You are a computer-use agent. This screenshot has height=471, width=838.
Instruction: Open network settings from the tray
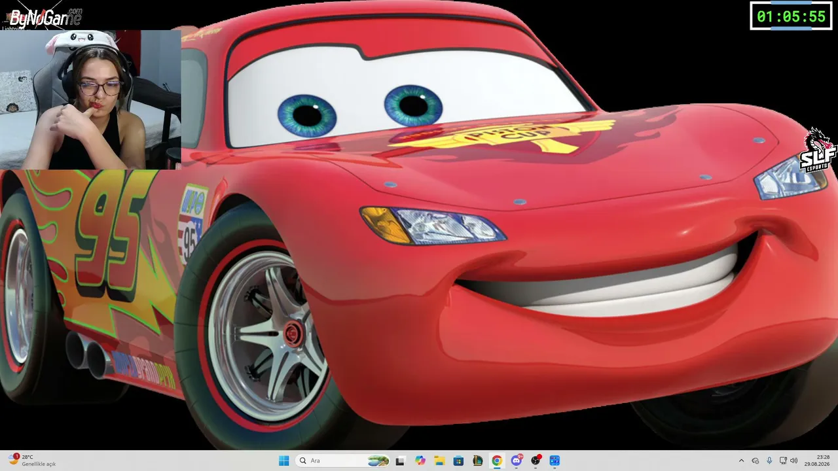click(783, 461)
